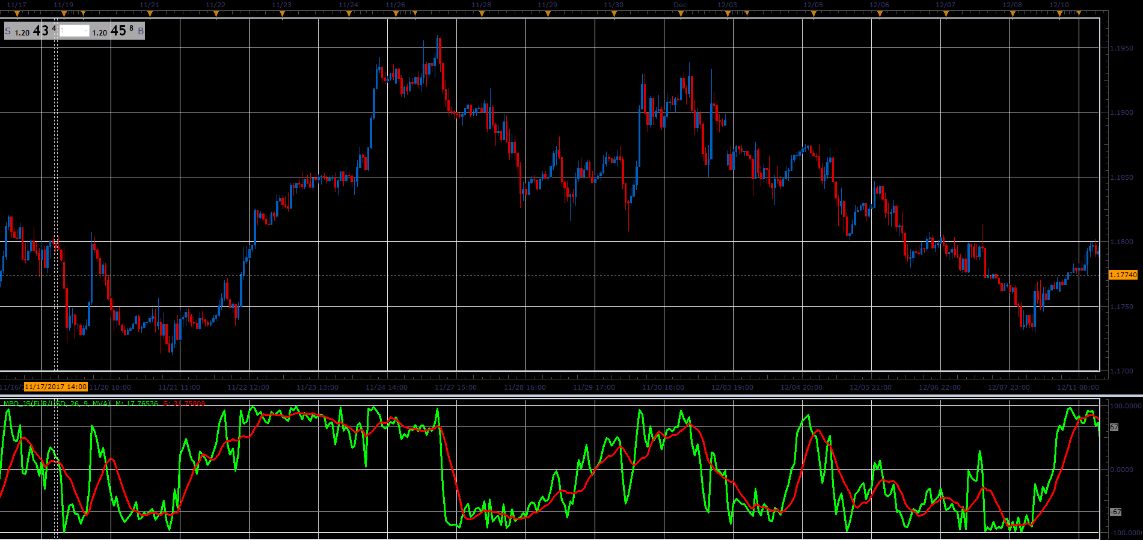Select the MPO_JS(EUR/USD, 26, 9, MVA) indicator label
1143x540 pixels.
tap(57, 403)
